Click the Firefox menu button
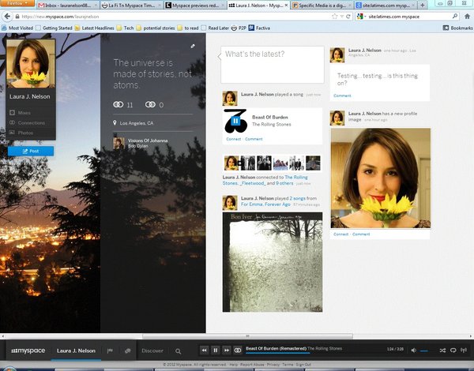Screen dimensions: 474x371 click(x=17, y=3)
